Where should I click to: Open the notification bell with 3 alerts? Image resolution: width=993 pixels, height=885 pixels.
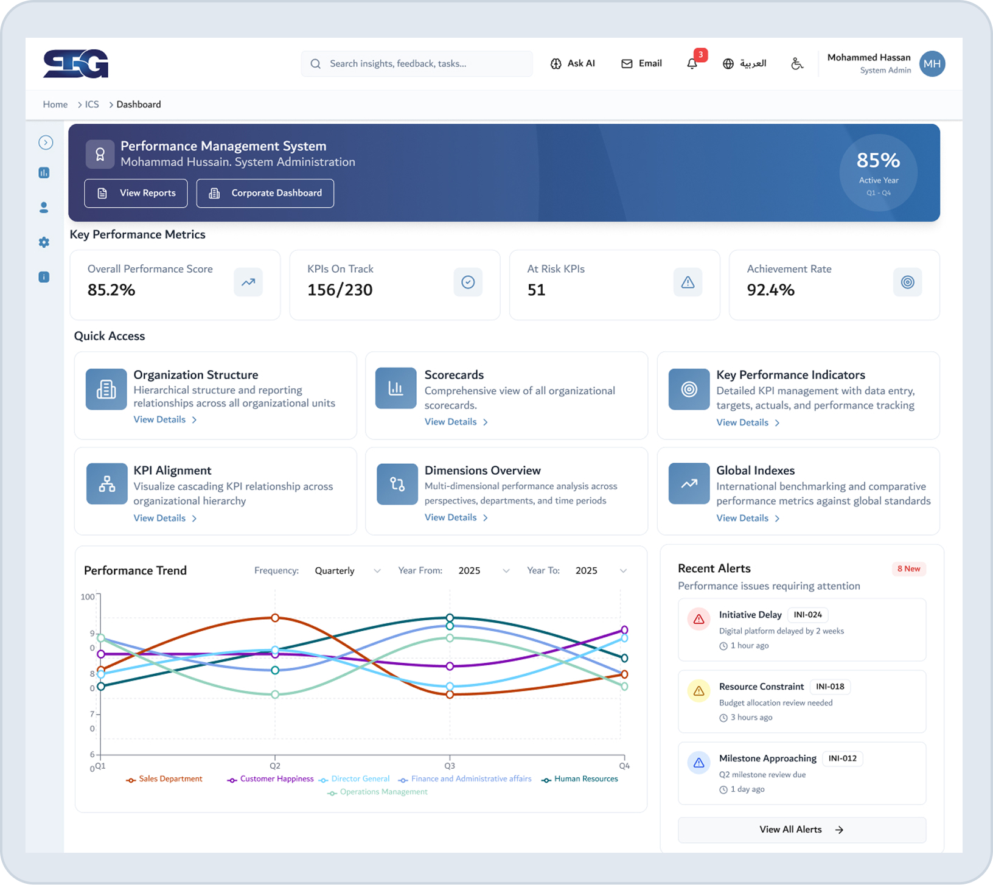point(692,63)
